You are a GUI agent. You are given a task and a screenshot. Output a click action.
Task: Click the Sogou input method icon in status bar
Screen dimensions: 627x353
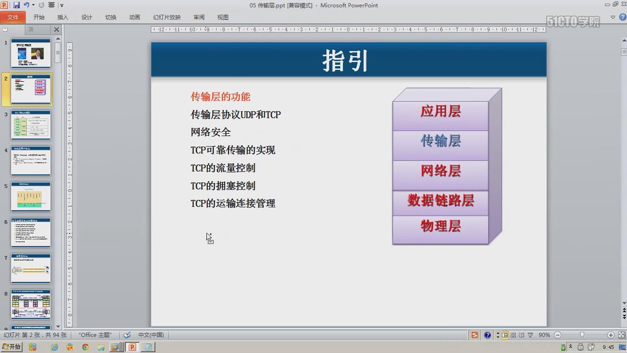point(474,335)
